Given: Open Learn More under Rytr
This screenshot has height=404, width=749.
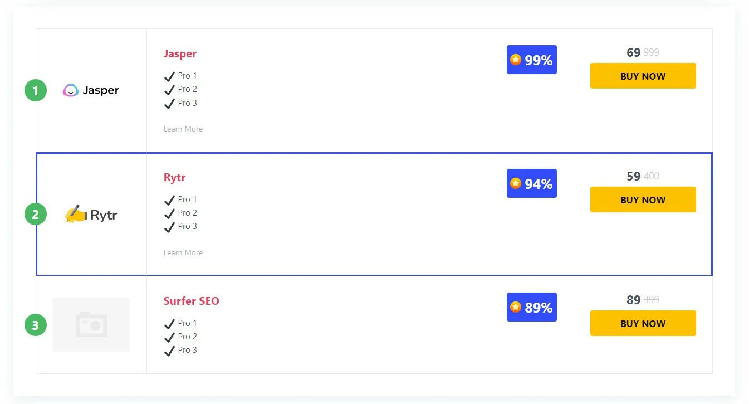Looking at the screenshot, I should pos(183,252).
